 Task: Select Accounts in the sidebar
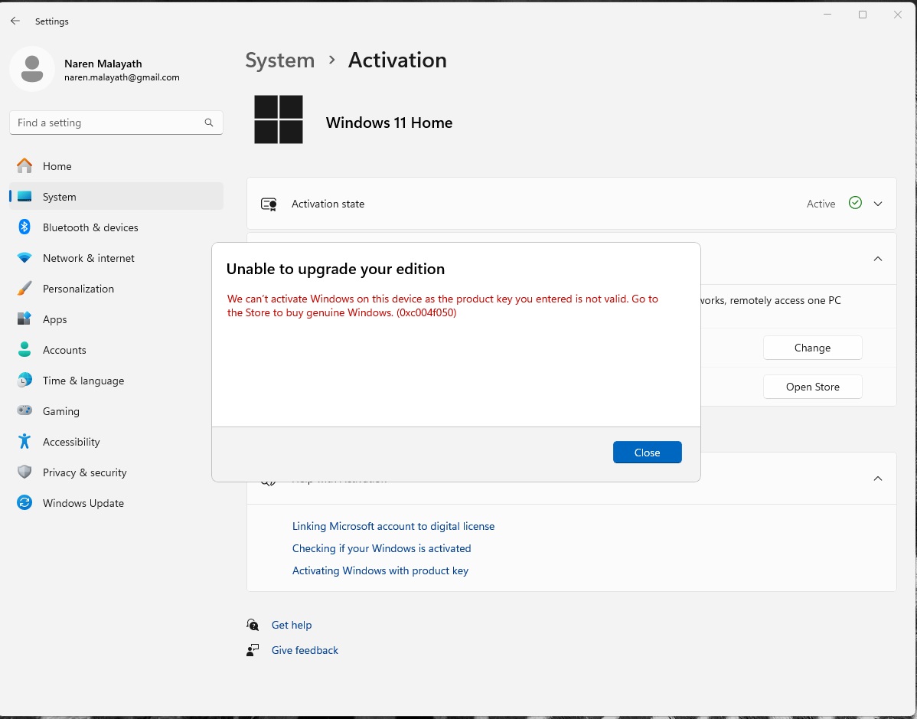point(116,350)
